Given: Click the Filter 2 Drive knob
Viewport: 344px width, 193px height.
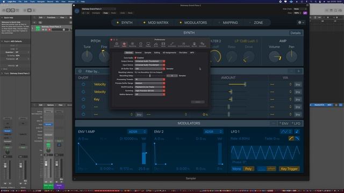Looking at the screenshot, I should click(248, 57).
